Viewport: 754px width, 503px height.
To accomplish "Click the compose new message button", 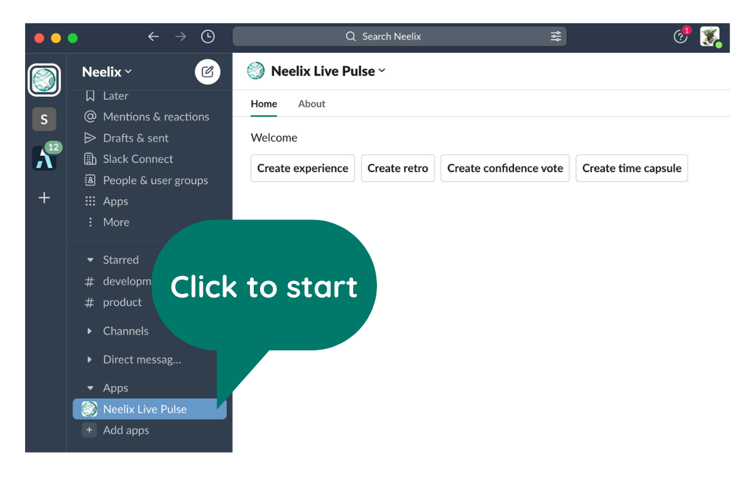I will pos(207,72).
